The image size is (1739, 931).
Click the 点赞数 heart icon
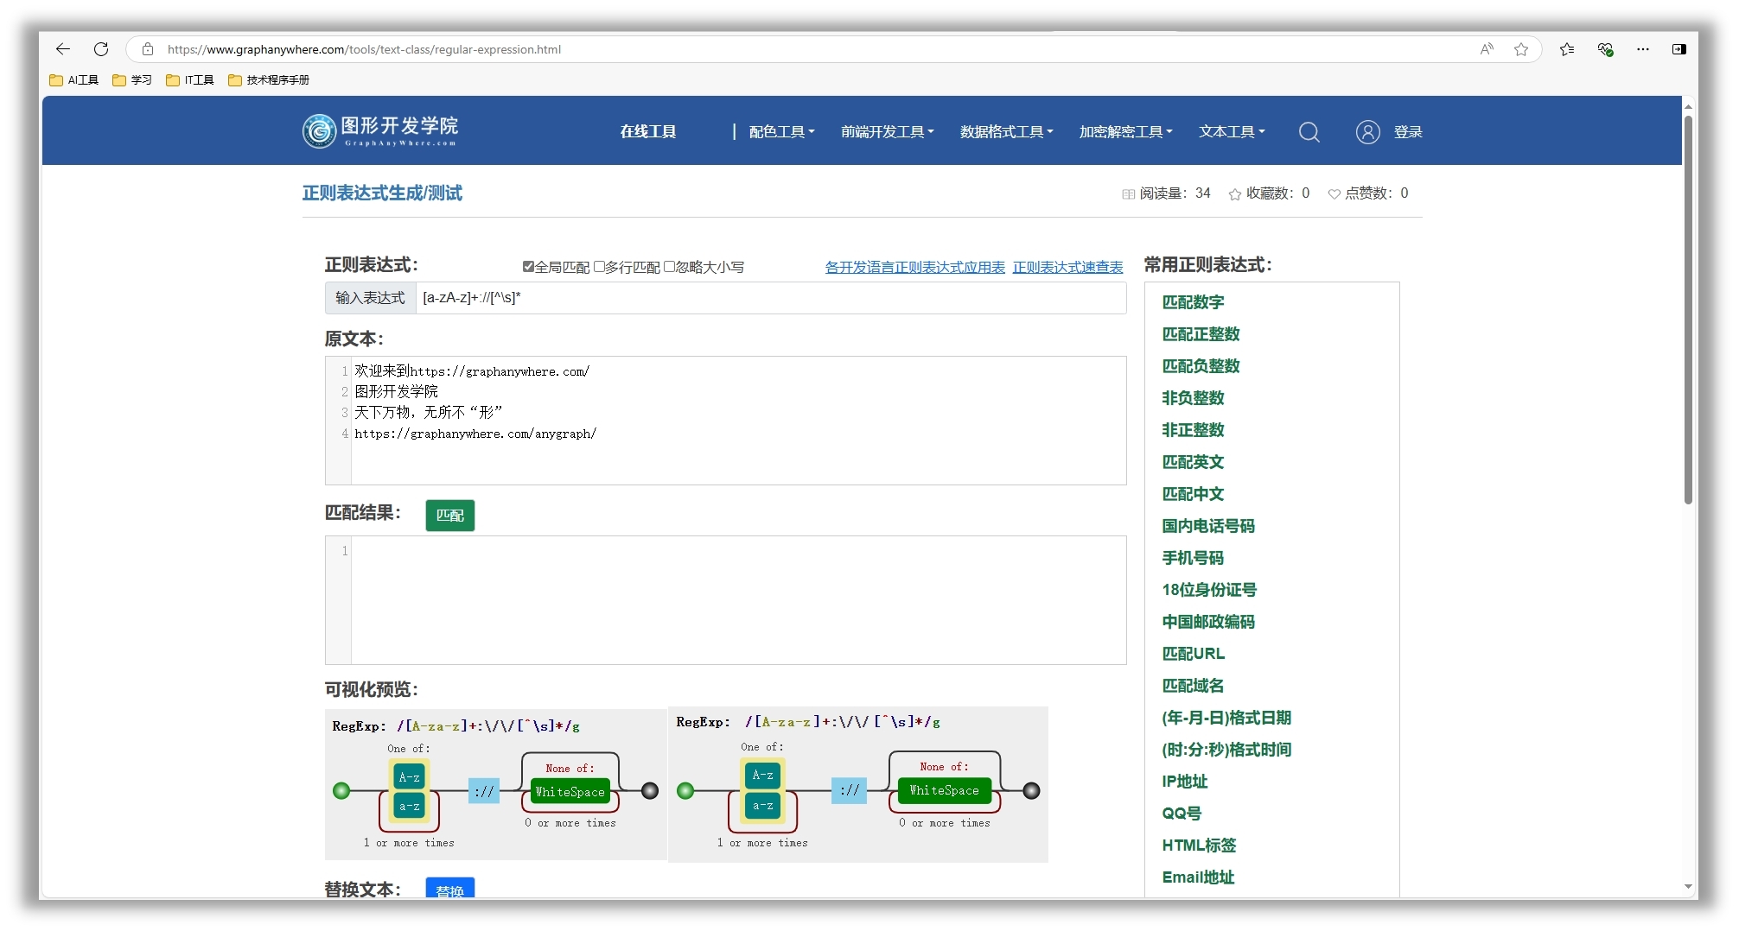(1334, 194)
